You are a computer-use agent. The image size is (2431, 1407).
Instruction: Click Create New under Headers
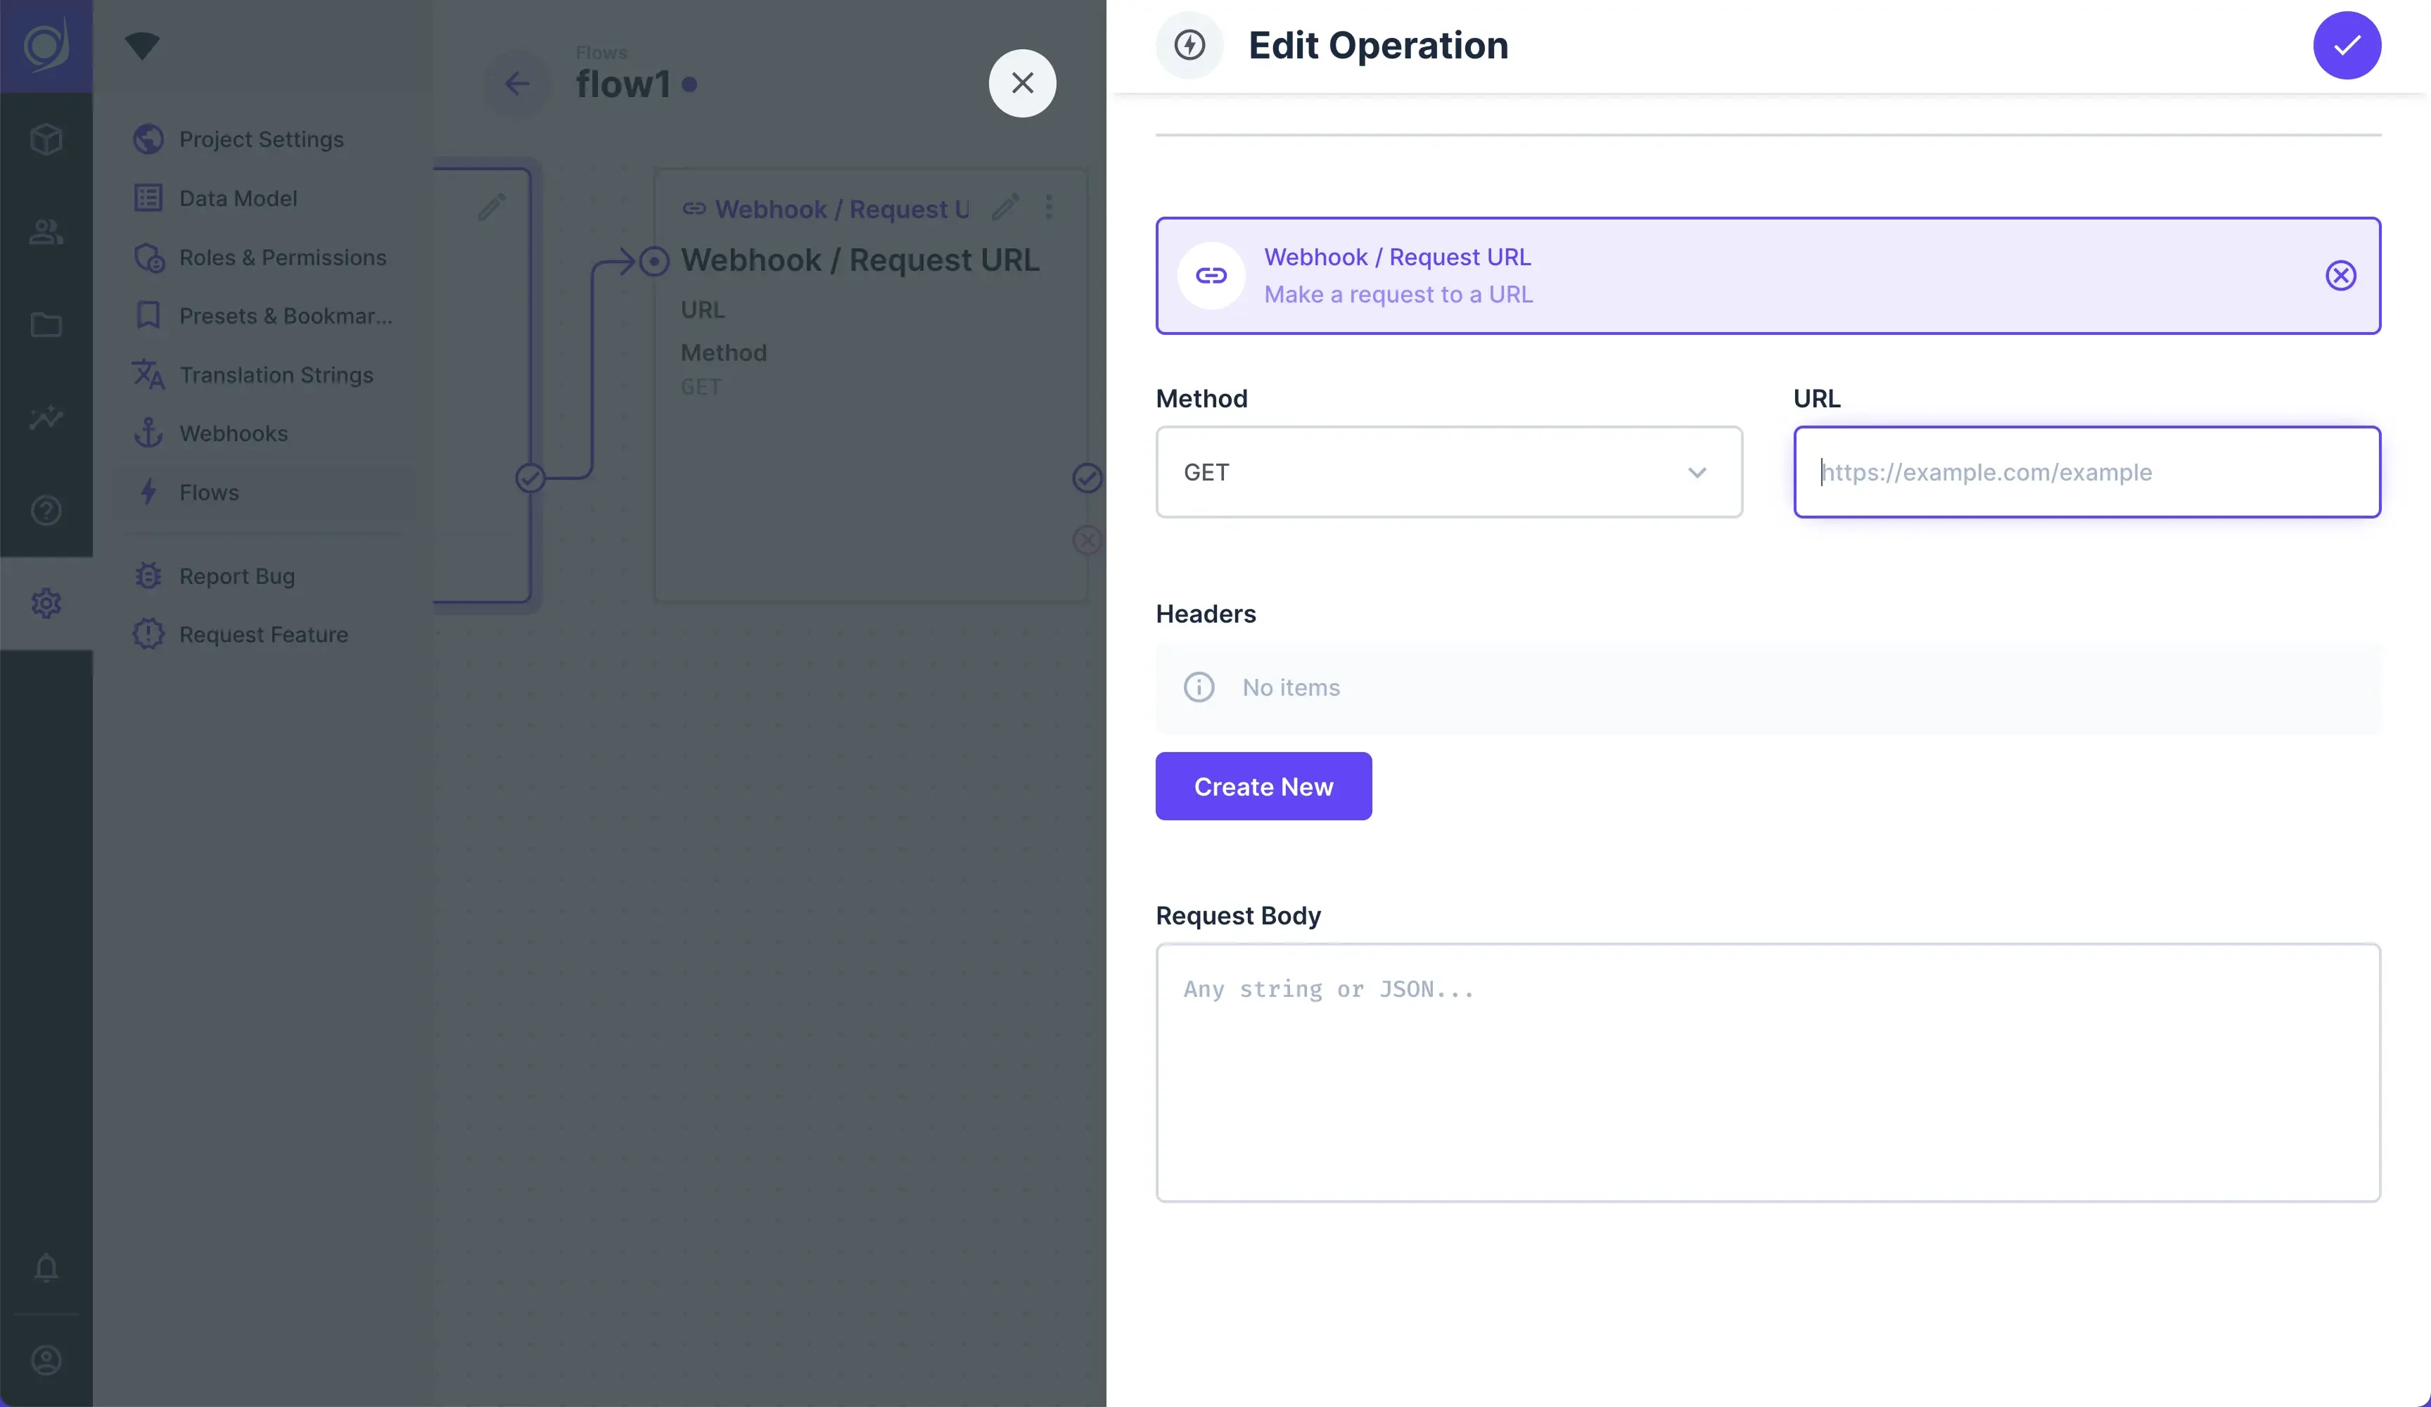point(1263,786)
